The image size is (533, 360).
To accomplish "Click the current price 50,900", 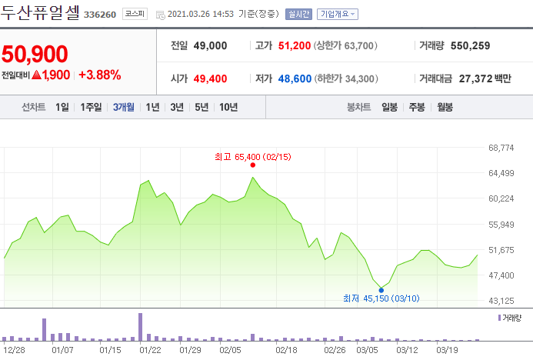I will click(35, 54).
